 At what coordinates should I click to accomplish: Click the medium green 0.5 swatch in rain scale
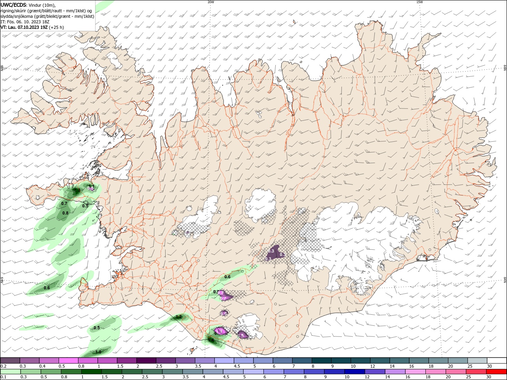(x=51, y=372)
